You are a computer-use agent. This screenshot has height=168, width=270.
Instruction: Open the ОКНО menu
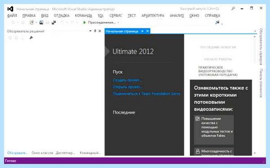click(x=194, y=16)
